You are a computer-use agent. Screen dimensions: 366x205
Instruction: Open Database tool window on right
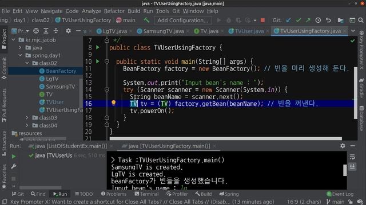coord(361,118)
